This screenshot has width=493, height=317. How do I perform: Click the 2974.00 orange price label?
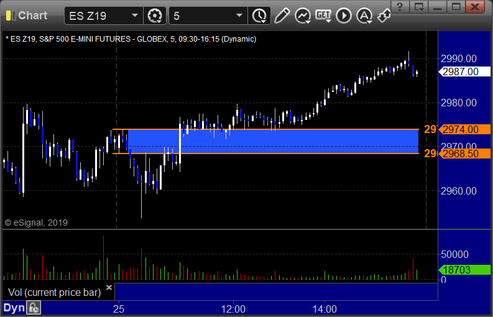click(464, 129)
